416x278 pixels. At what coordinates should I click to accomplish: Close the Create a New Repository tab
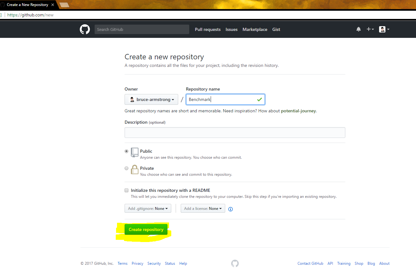pos(53,5)
